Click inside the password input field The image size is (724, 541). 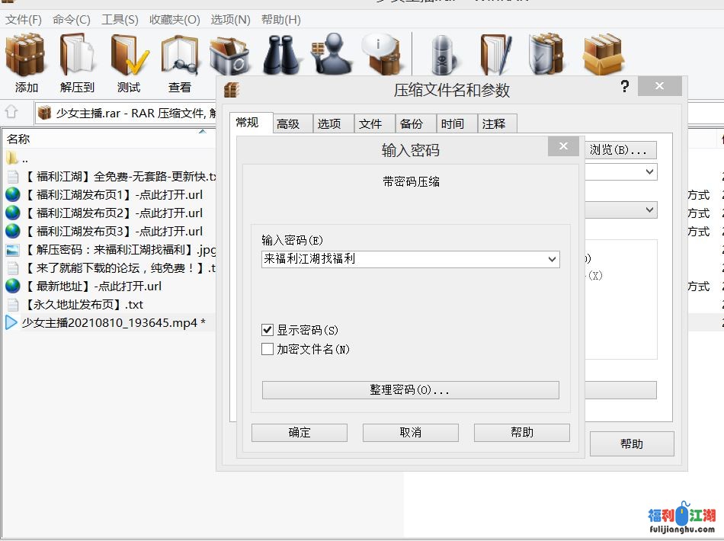click(x=402, y=260)
